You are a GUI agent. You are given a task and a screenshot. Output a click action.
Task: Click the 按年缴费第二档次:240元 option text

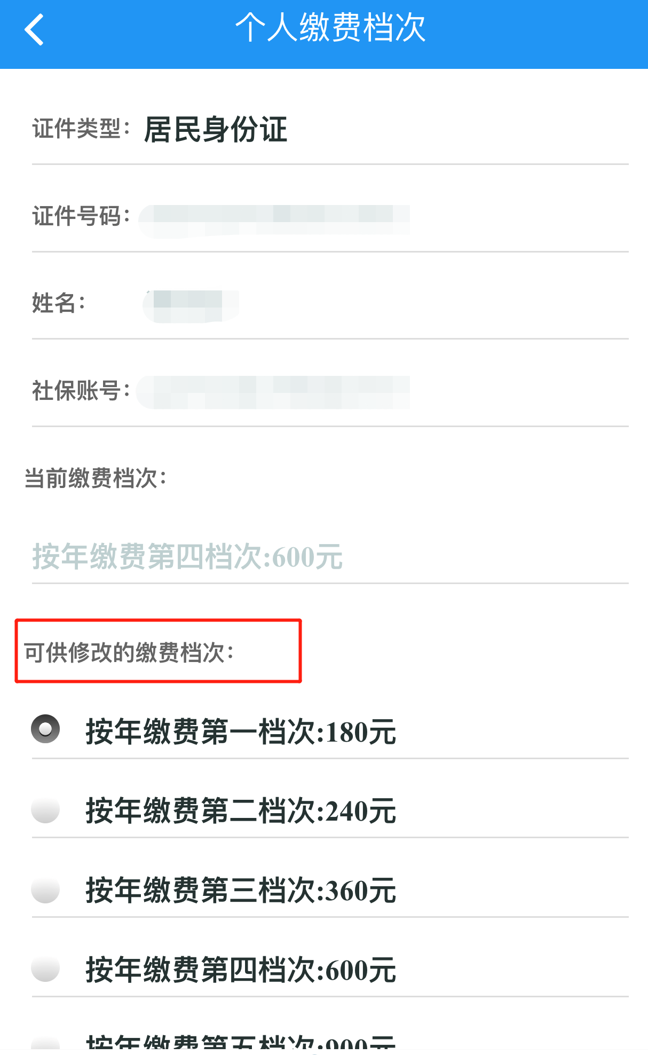(241, 811)
